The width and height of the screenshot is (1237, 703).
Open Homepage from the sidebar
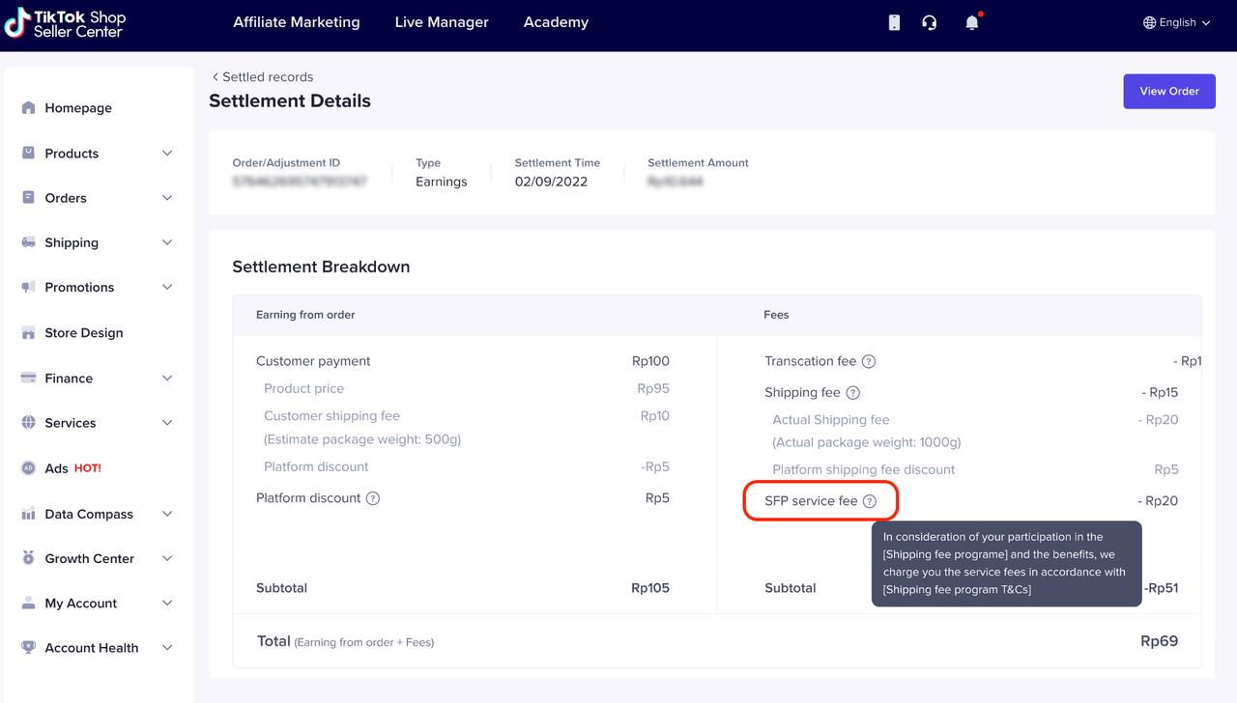77,108
